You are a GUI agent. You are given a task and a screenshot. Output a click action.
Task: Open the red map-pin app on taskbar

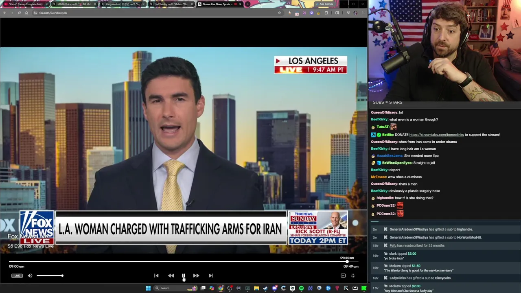337,288
